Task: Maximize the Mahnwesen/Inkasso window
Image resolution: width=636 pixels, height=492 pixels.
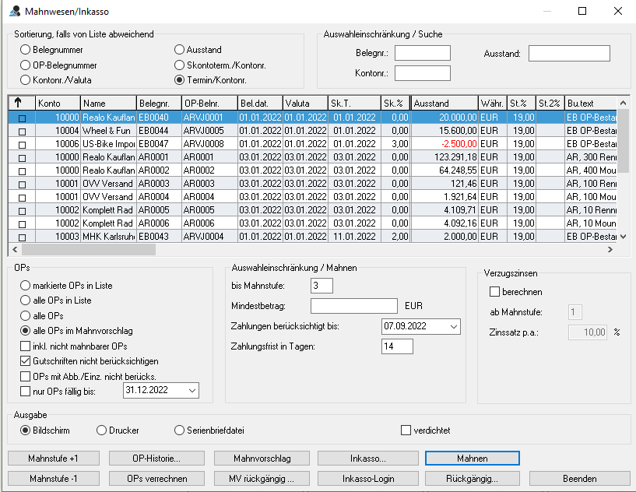Action: pyautogui.click(x=582, y=11)
